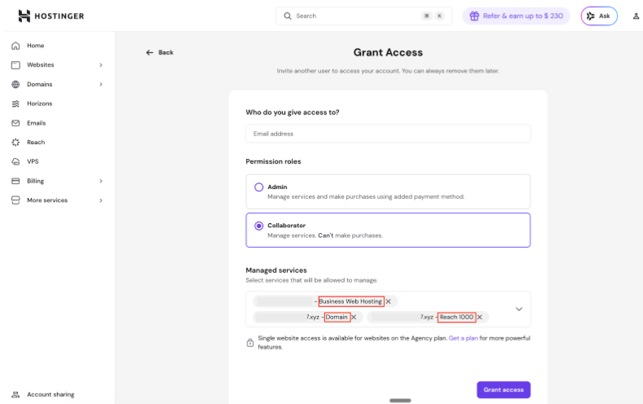Screen dimensions: 643x404
Task: Open the VPS cloud icon
Action: pos(15,161)
